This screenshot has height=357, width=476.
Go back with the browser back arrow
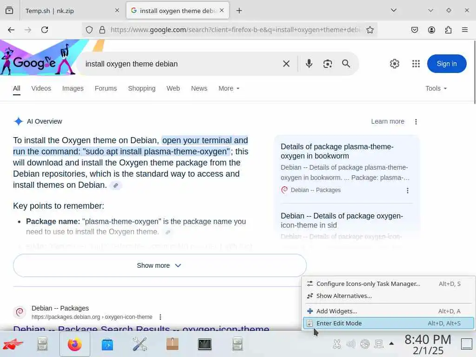pos(11,30)
